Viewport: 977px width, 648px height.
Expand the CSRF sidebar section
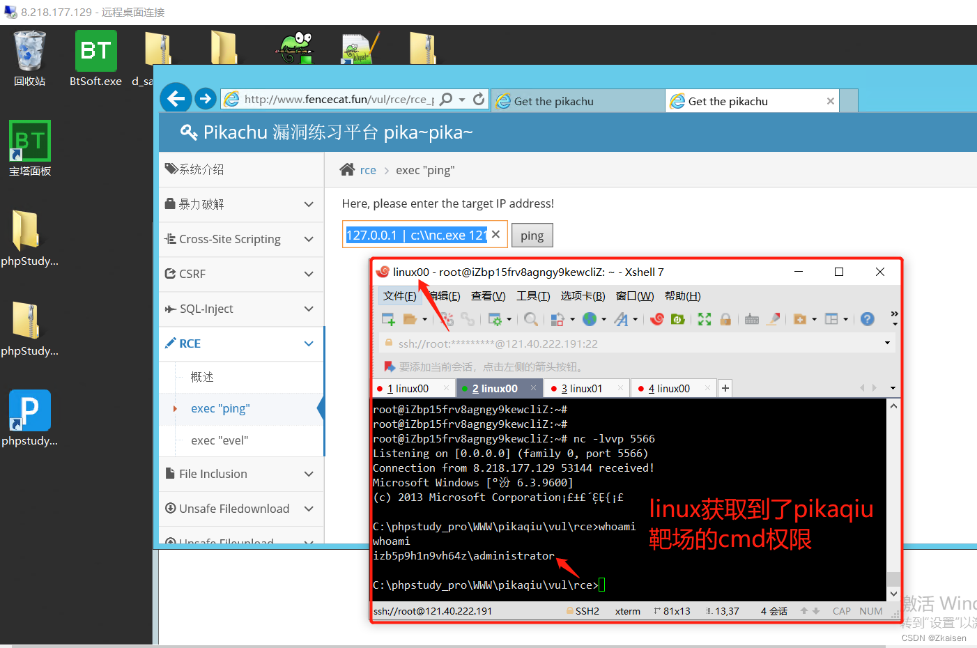(241, 274)
